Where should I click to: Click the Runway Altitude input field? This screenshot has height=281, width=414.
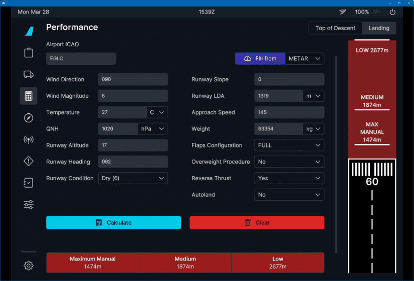click(133, 145)
